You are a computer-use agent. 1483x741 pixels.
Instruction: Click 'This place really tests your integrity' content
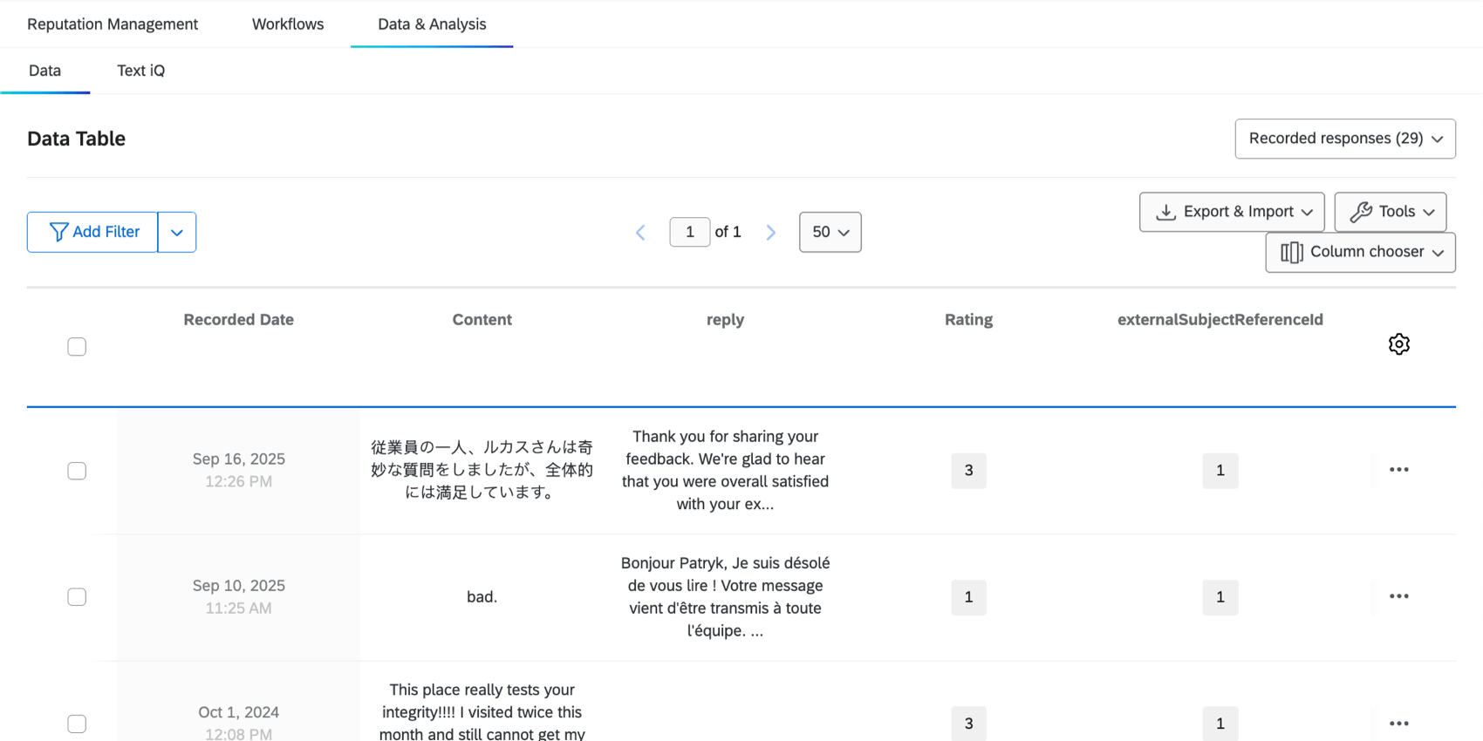click(482, 712)
